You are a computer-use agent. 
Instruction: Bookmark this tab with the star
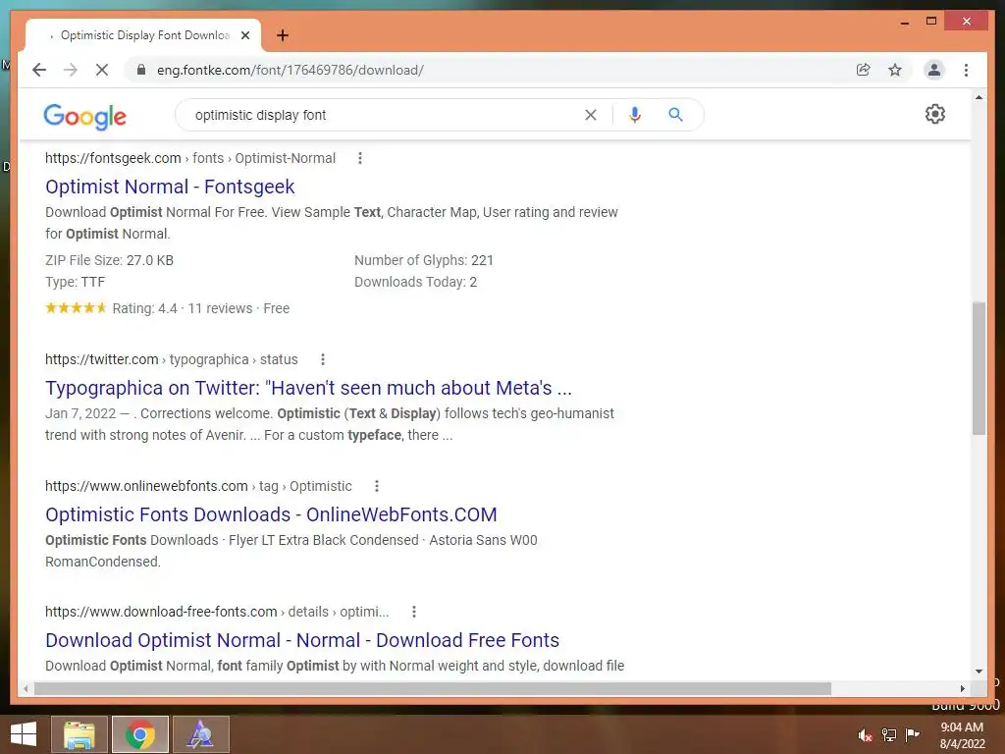895,70
